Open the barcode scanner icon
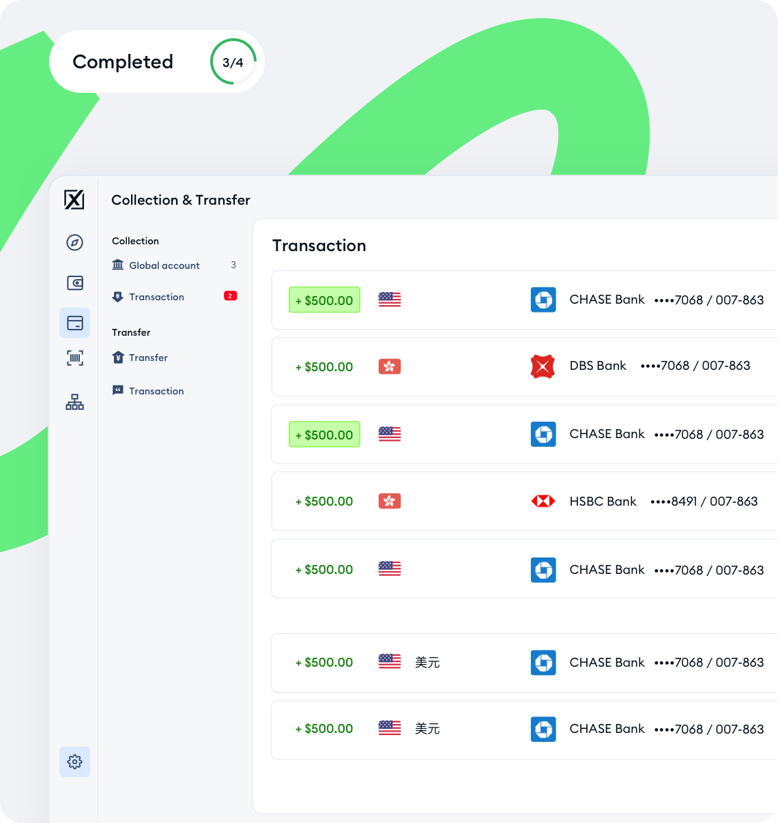Screen dimensions: 778x823 point(74,358)
